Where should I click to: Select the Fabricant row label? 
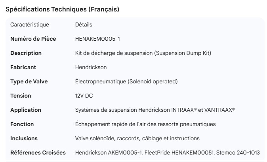[23, 67]
